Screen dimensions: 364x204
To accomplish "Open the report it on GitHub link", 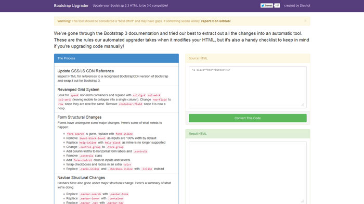I will pyautogui.click(x=215, y=21).
